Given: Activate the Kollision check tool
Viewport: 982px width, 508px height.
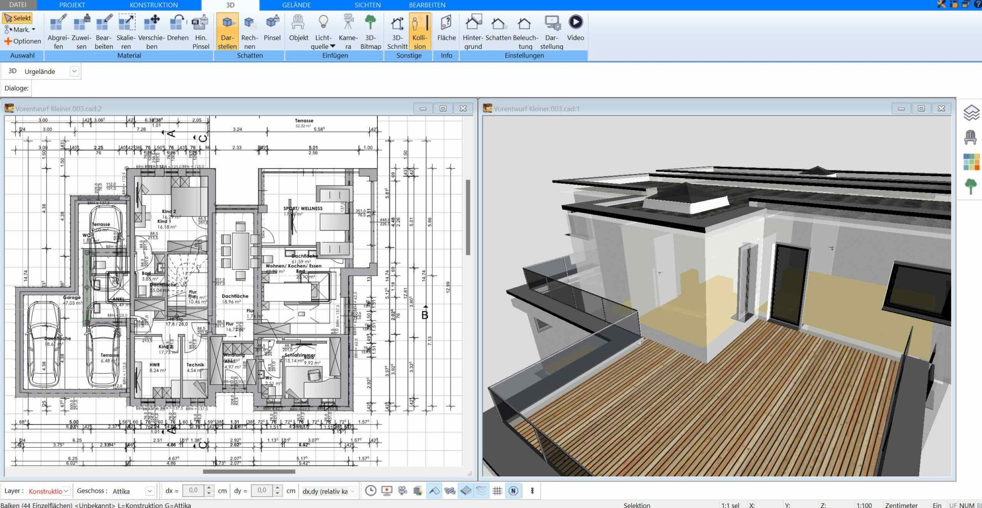Looking at the screenshot, I should click(419, 31).
